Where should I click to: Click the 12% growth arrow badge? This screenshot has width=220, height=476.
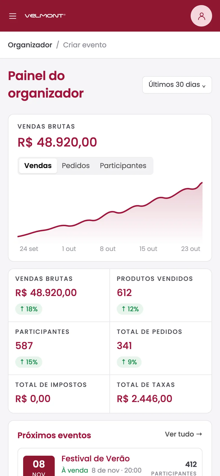point(130,309)
